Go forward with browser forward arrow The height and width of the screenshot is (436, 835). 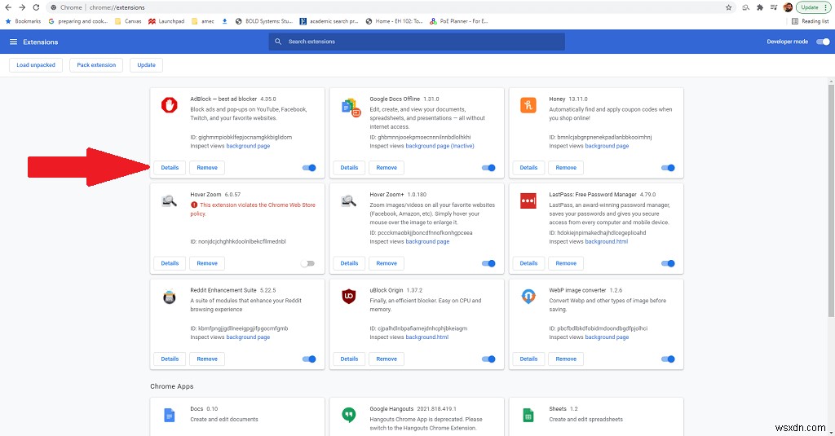pos(22,7)
